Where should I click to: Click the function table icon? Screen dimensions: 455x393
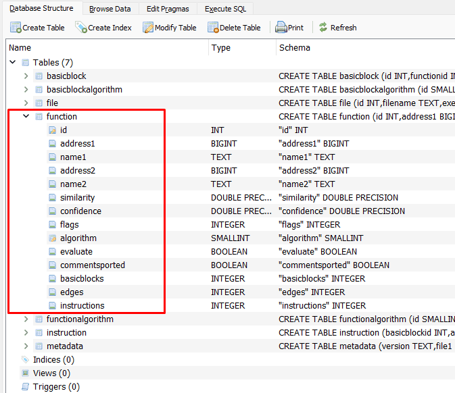[x=39, y=117]
